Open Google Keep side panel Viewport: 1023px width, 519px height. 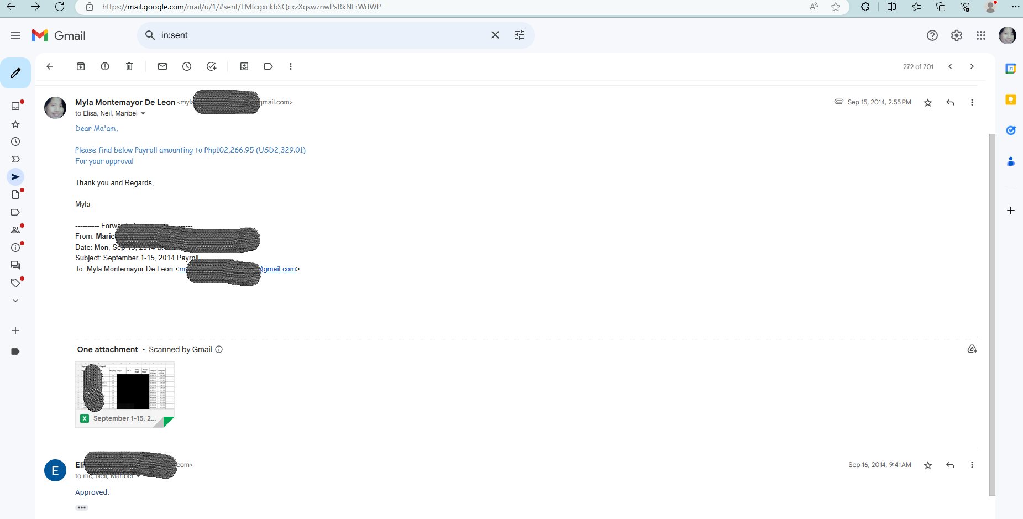(x=1011, y=100)
